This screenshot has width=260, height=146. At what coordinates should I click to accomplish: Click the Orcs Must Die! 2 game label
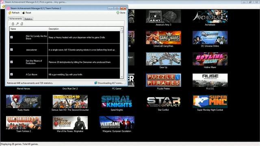[70, 88]
